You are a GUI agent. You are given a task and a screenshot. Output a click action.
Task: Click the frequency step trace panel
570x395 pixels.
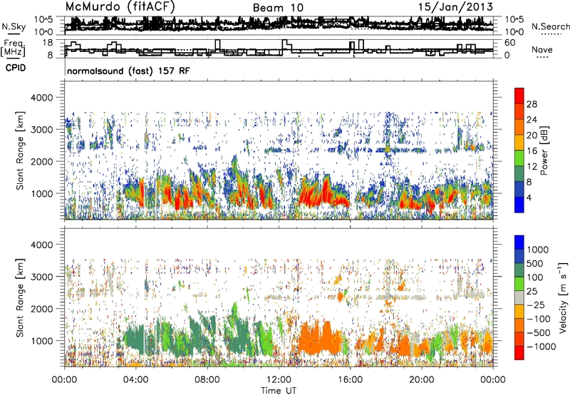(x=279, y=48)
